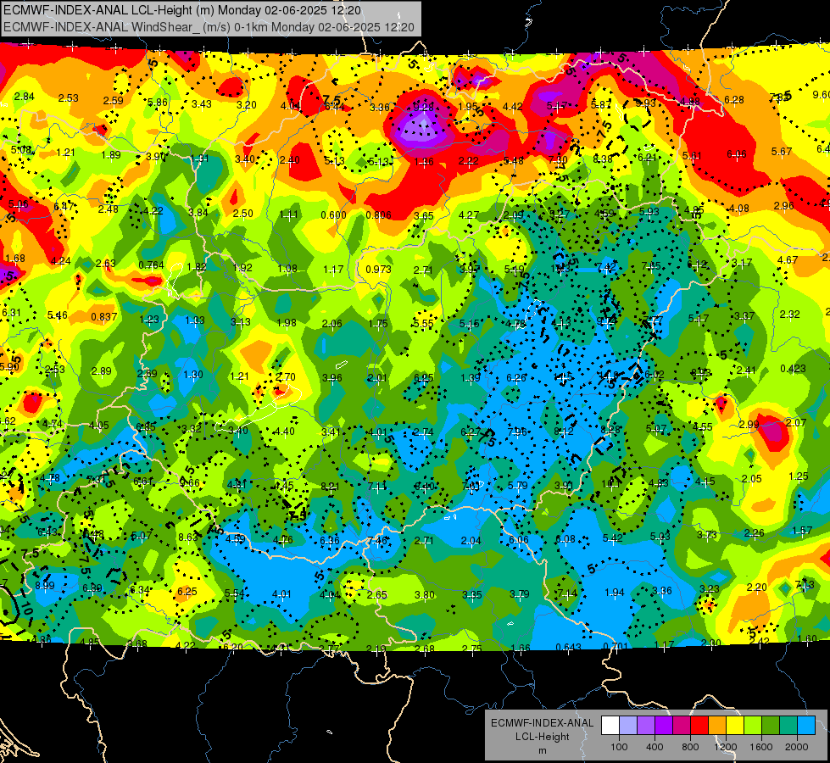Click the wind shear value 0.600
Viewport: 830px width, 763px height.
(x=333, y=215)
